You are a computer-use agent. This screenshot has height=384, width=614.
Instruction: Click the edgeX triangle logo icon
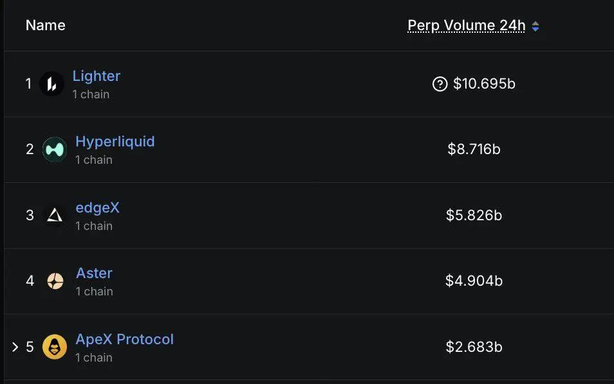point(55,216)
